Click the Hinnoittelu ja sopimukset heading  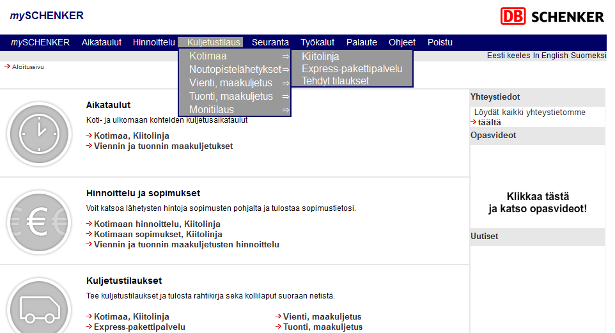point(143,193)
